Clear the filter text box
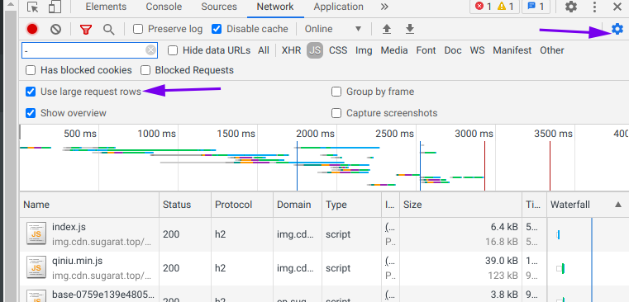 pyautogui.click(x=150, y=50)
